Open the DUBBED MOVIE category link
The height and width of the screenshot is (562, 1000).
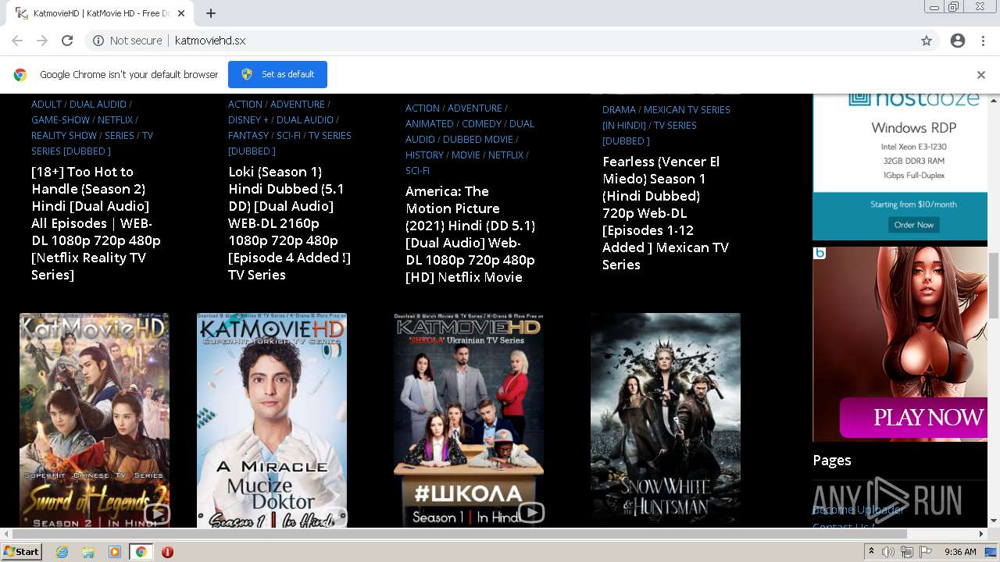click(478, 139)
